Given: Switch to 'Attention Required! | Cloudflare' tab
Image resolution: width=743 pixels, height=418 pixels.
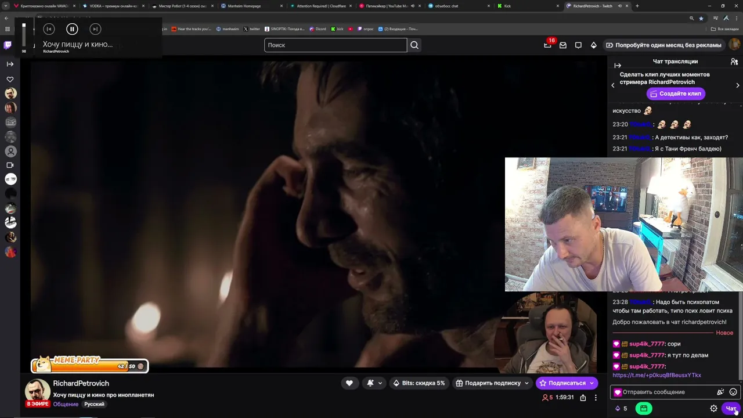Looking at the screenshot, I should coord(320,6).
